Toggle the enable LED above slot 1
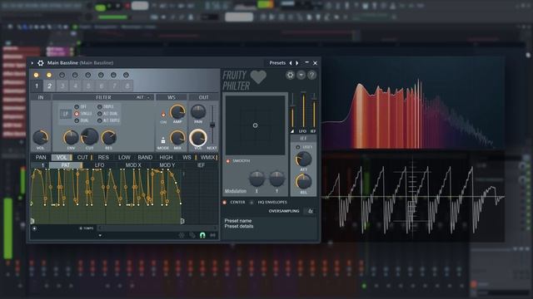This screenshot has height=299, width=533. [36, 75]
